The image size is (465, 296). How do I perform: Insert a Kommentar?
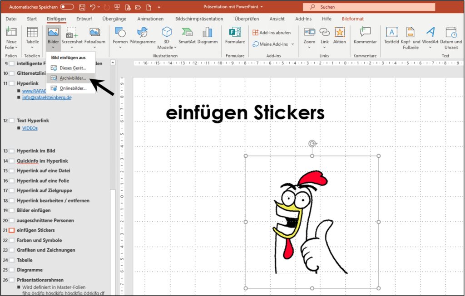pos(365,35)
